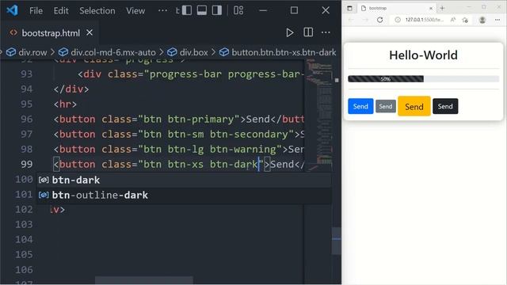
Task: Toggle the secondary side bar layout icon
Action: point(217,10)
